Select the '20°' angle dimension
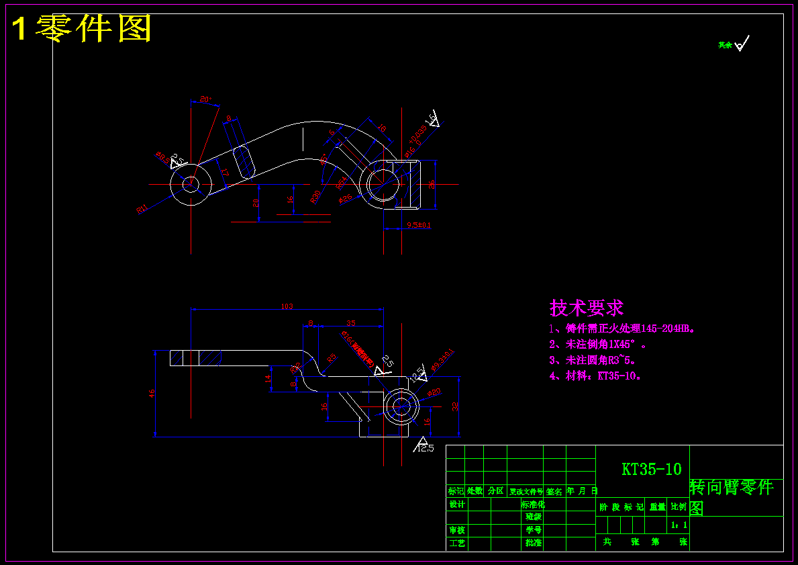This screenshot has width=798, height=565. (205, 99)
